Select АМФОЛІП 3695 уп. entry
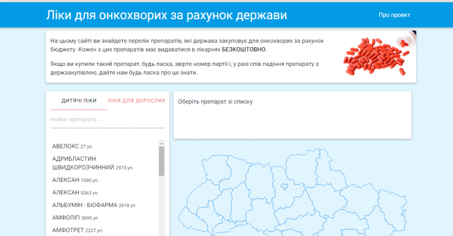This screenshot has width=453, height=236. tap(76, 218)
